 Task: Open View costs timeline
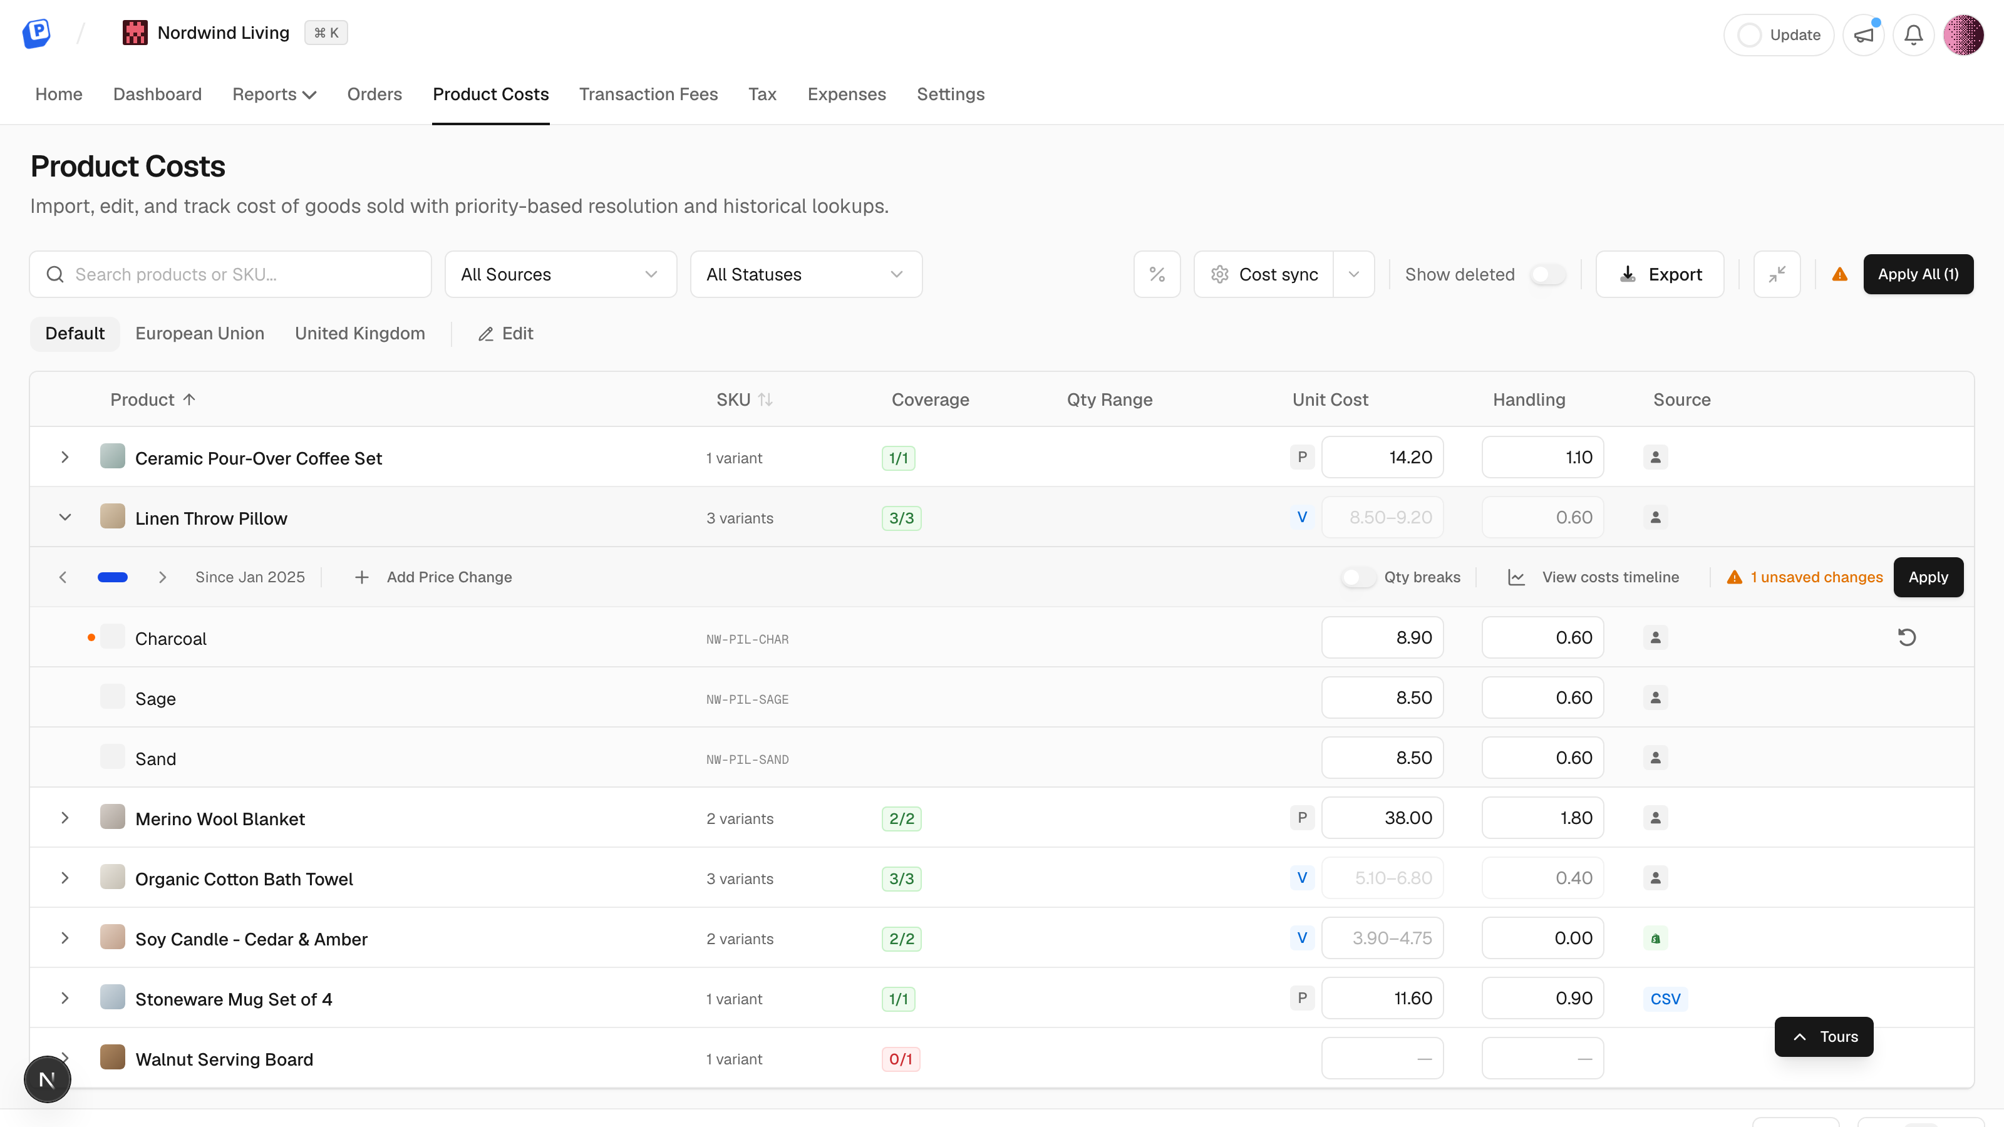click(1593, 577)
